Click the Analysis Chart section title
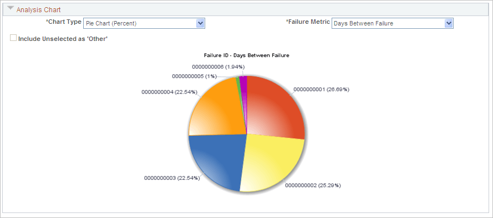This screenshot has height=218, width=493. tap(39, 10)
